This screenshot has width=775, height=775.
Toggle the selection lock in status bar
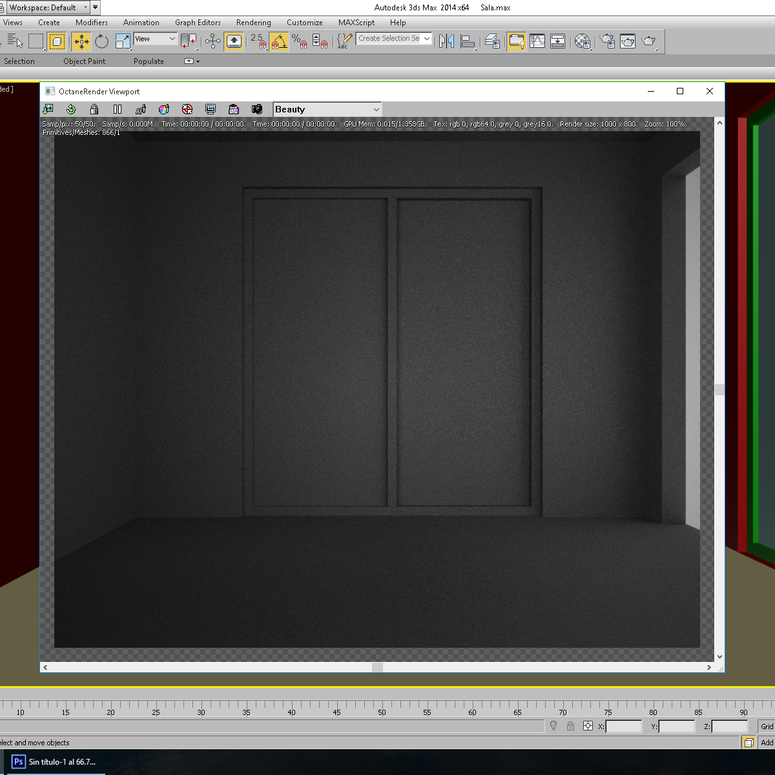[570, 726]
